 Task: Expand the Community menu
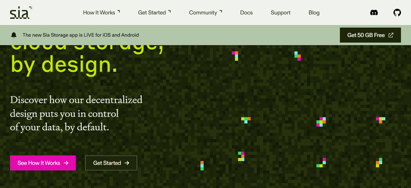point(205,13)
